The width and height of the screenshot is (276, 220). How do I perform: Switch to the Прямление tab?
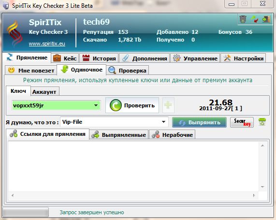point(27,58)
